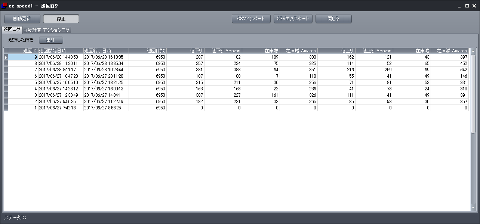Maximize the 巡回ログ window
Screen dimensions: 480x224
[467, 6]
